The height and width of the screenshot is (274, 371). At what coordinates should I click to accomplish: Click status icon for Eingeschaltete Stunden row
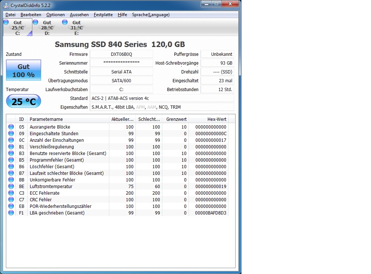pyautogui.click(x=11, y=133)
